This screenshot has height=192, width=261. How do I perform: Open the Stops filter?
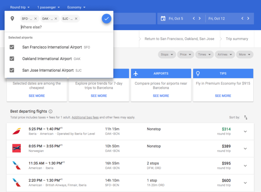[x=167, y=55]
